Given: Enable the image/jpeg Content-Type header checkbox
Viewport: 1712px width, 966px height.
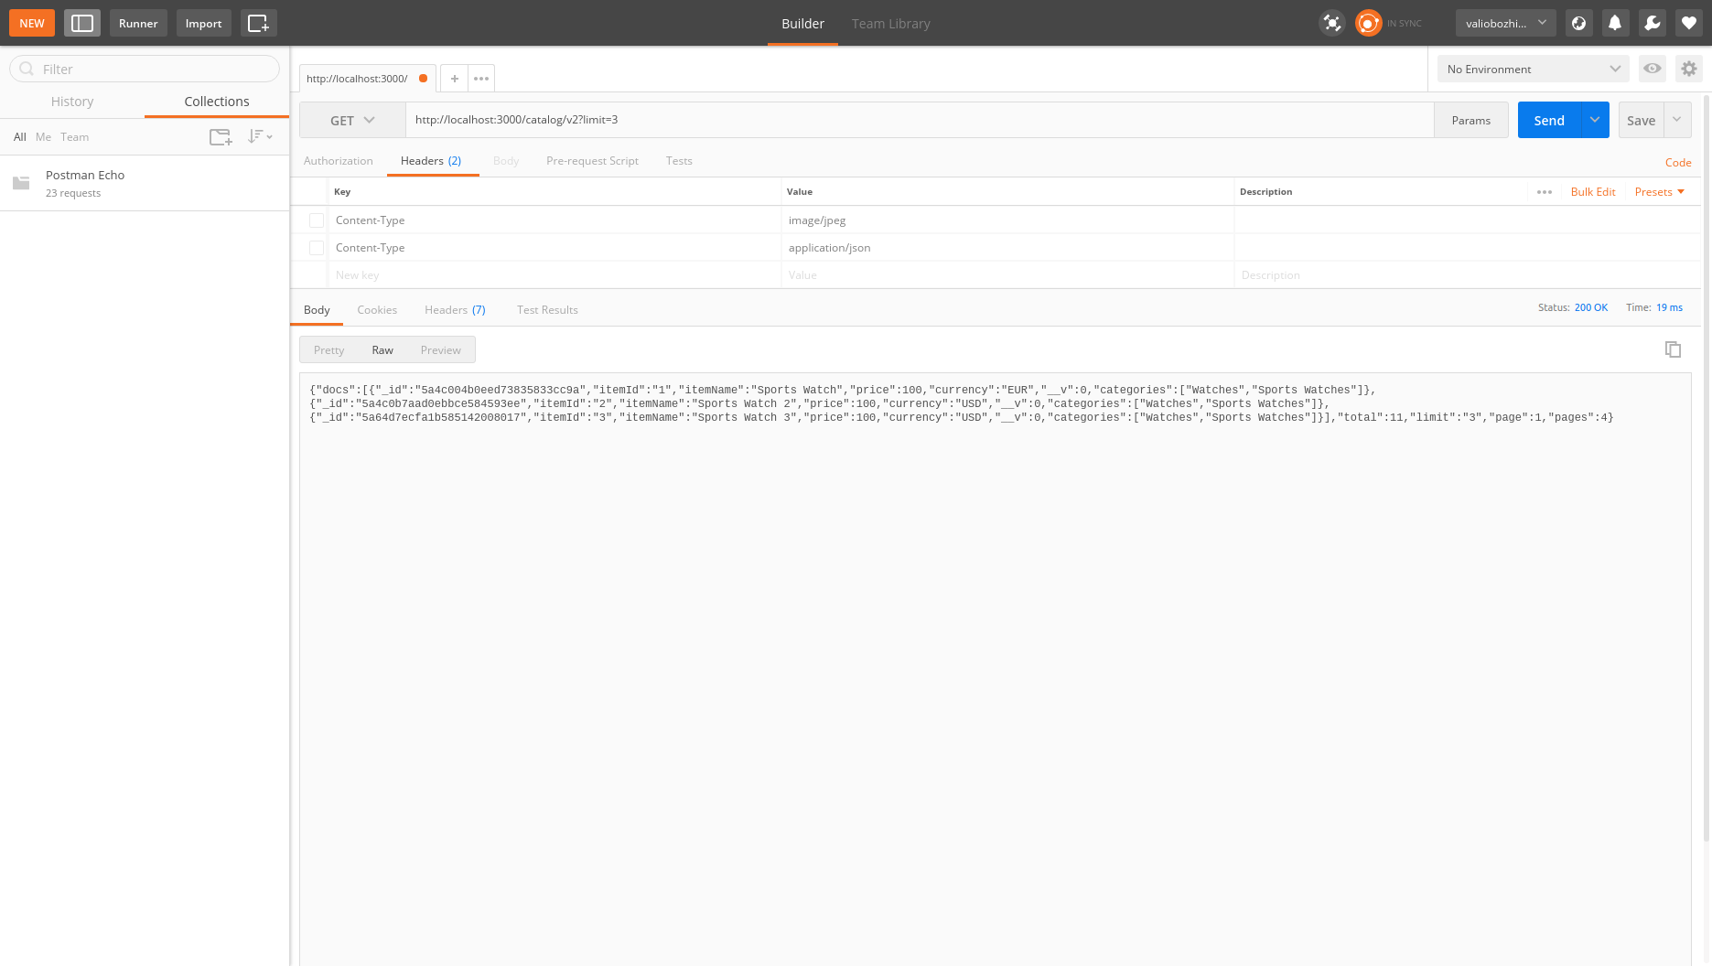Looking at the screenshot, I should [x=317, y=220].
